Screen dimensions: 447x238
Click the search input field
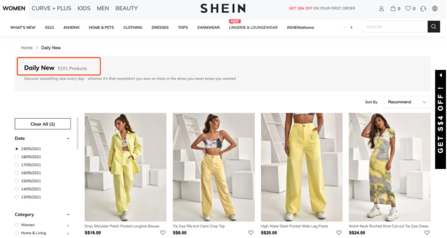click(x=395, y=27)
